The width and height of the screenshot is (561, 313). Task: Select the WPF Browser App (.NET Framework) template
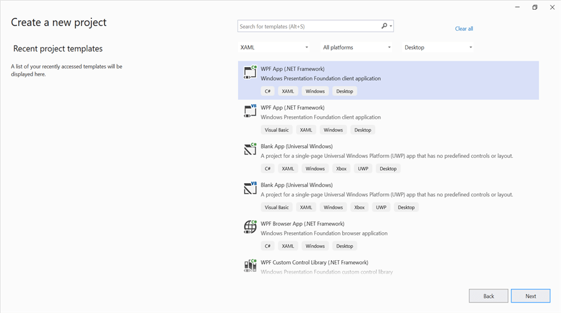pyautogui.click(x=301, y=224)
